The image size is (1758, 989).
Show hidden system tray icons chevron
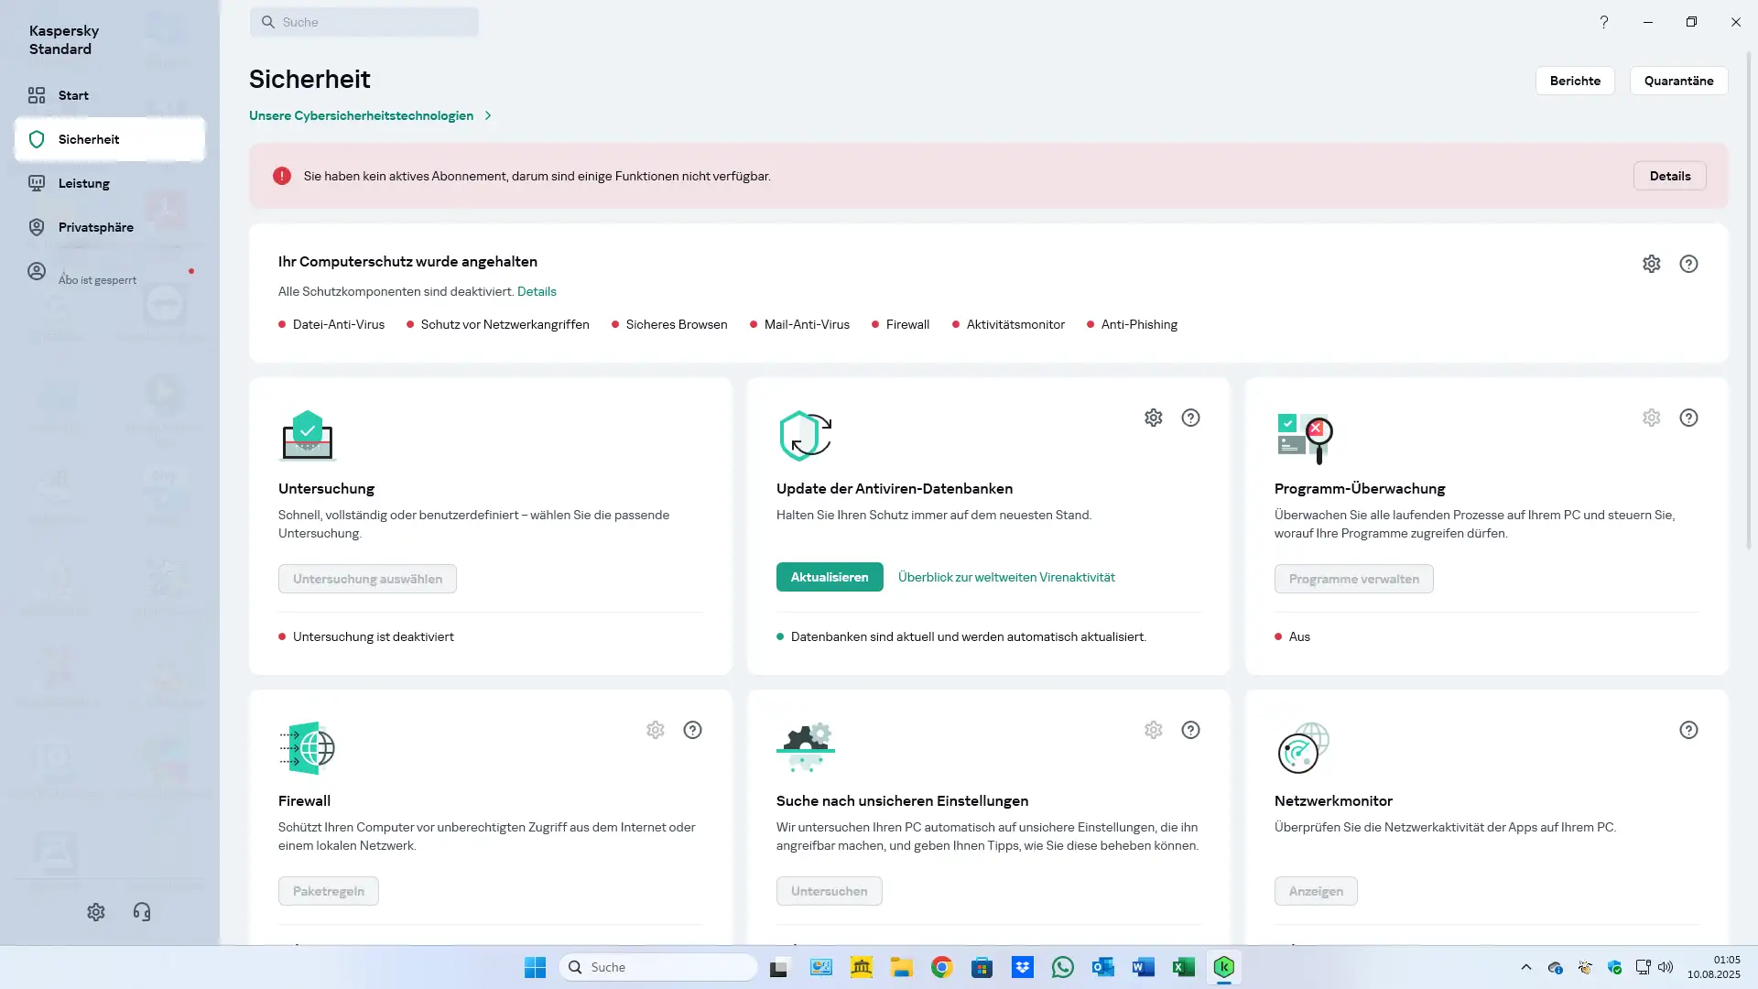pyautogui.click(x=1525, y=967)
